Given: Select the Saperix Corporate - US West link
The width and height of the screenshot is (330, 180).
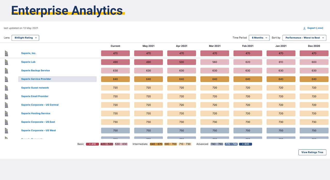Looking at the screenshot, I should pos(38,130).
